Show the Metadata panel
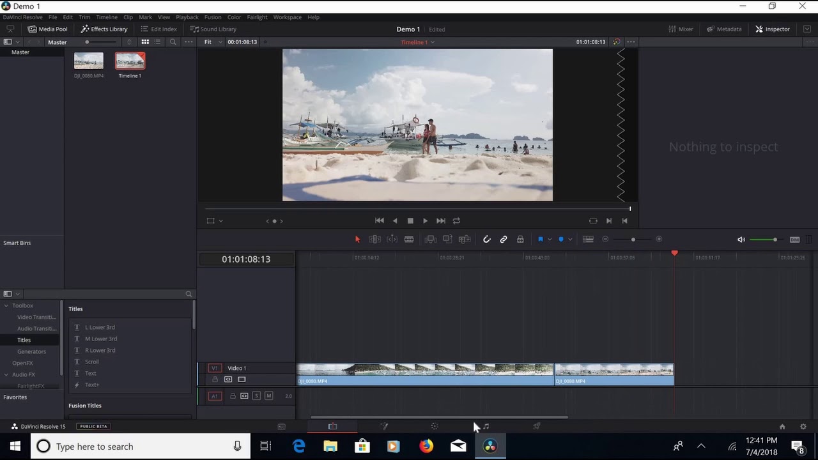Image resolution: width=818 pixels, height=460 pixels. [724, 29]
